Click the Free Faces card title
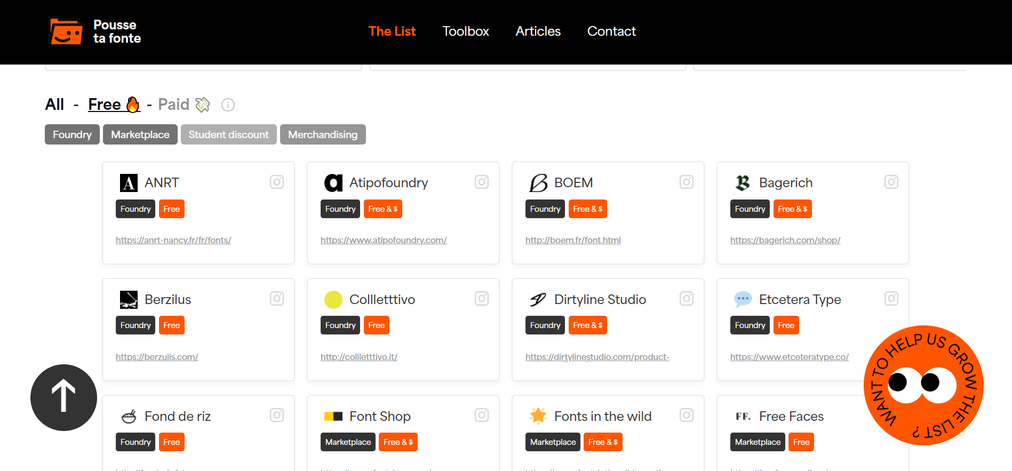Image resolution: width=1012 pixels, height=471 pixels. point(791,416)
